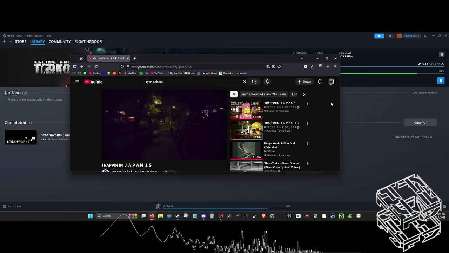The width and height of the screenshot is (449, 253).
Task: Open Steam downloads settings gear
Action: 442,54
